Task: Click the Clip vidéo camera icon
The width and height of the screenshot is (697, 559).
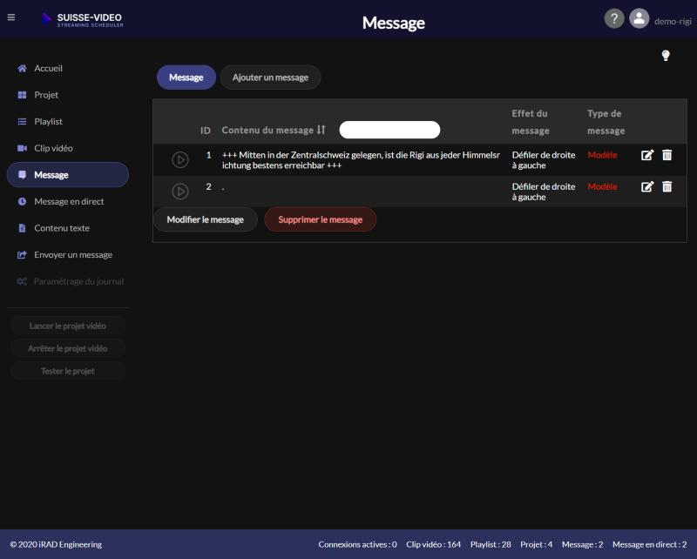Action: tap(22, 148)
